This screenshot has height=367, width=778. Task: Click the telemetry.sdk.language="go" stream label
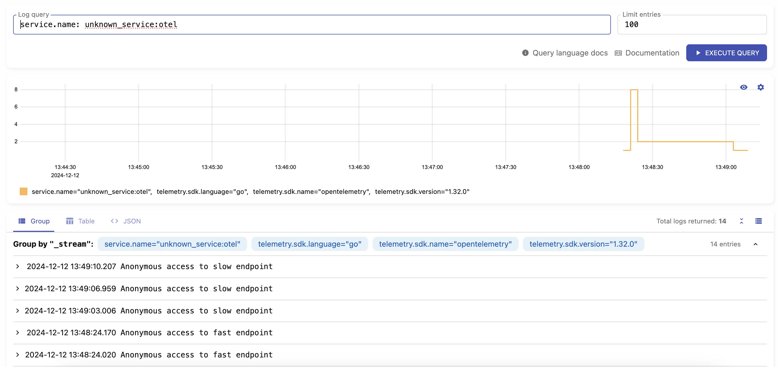310,244
